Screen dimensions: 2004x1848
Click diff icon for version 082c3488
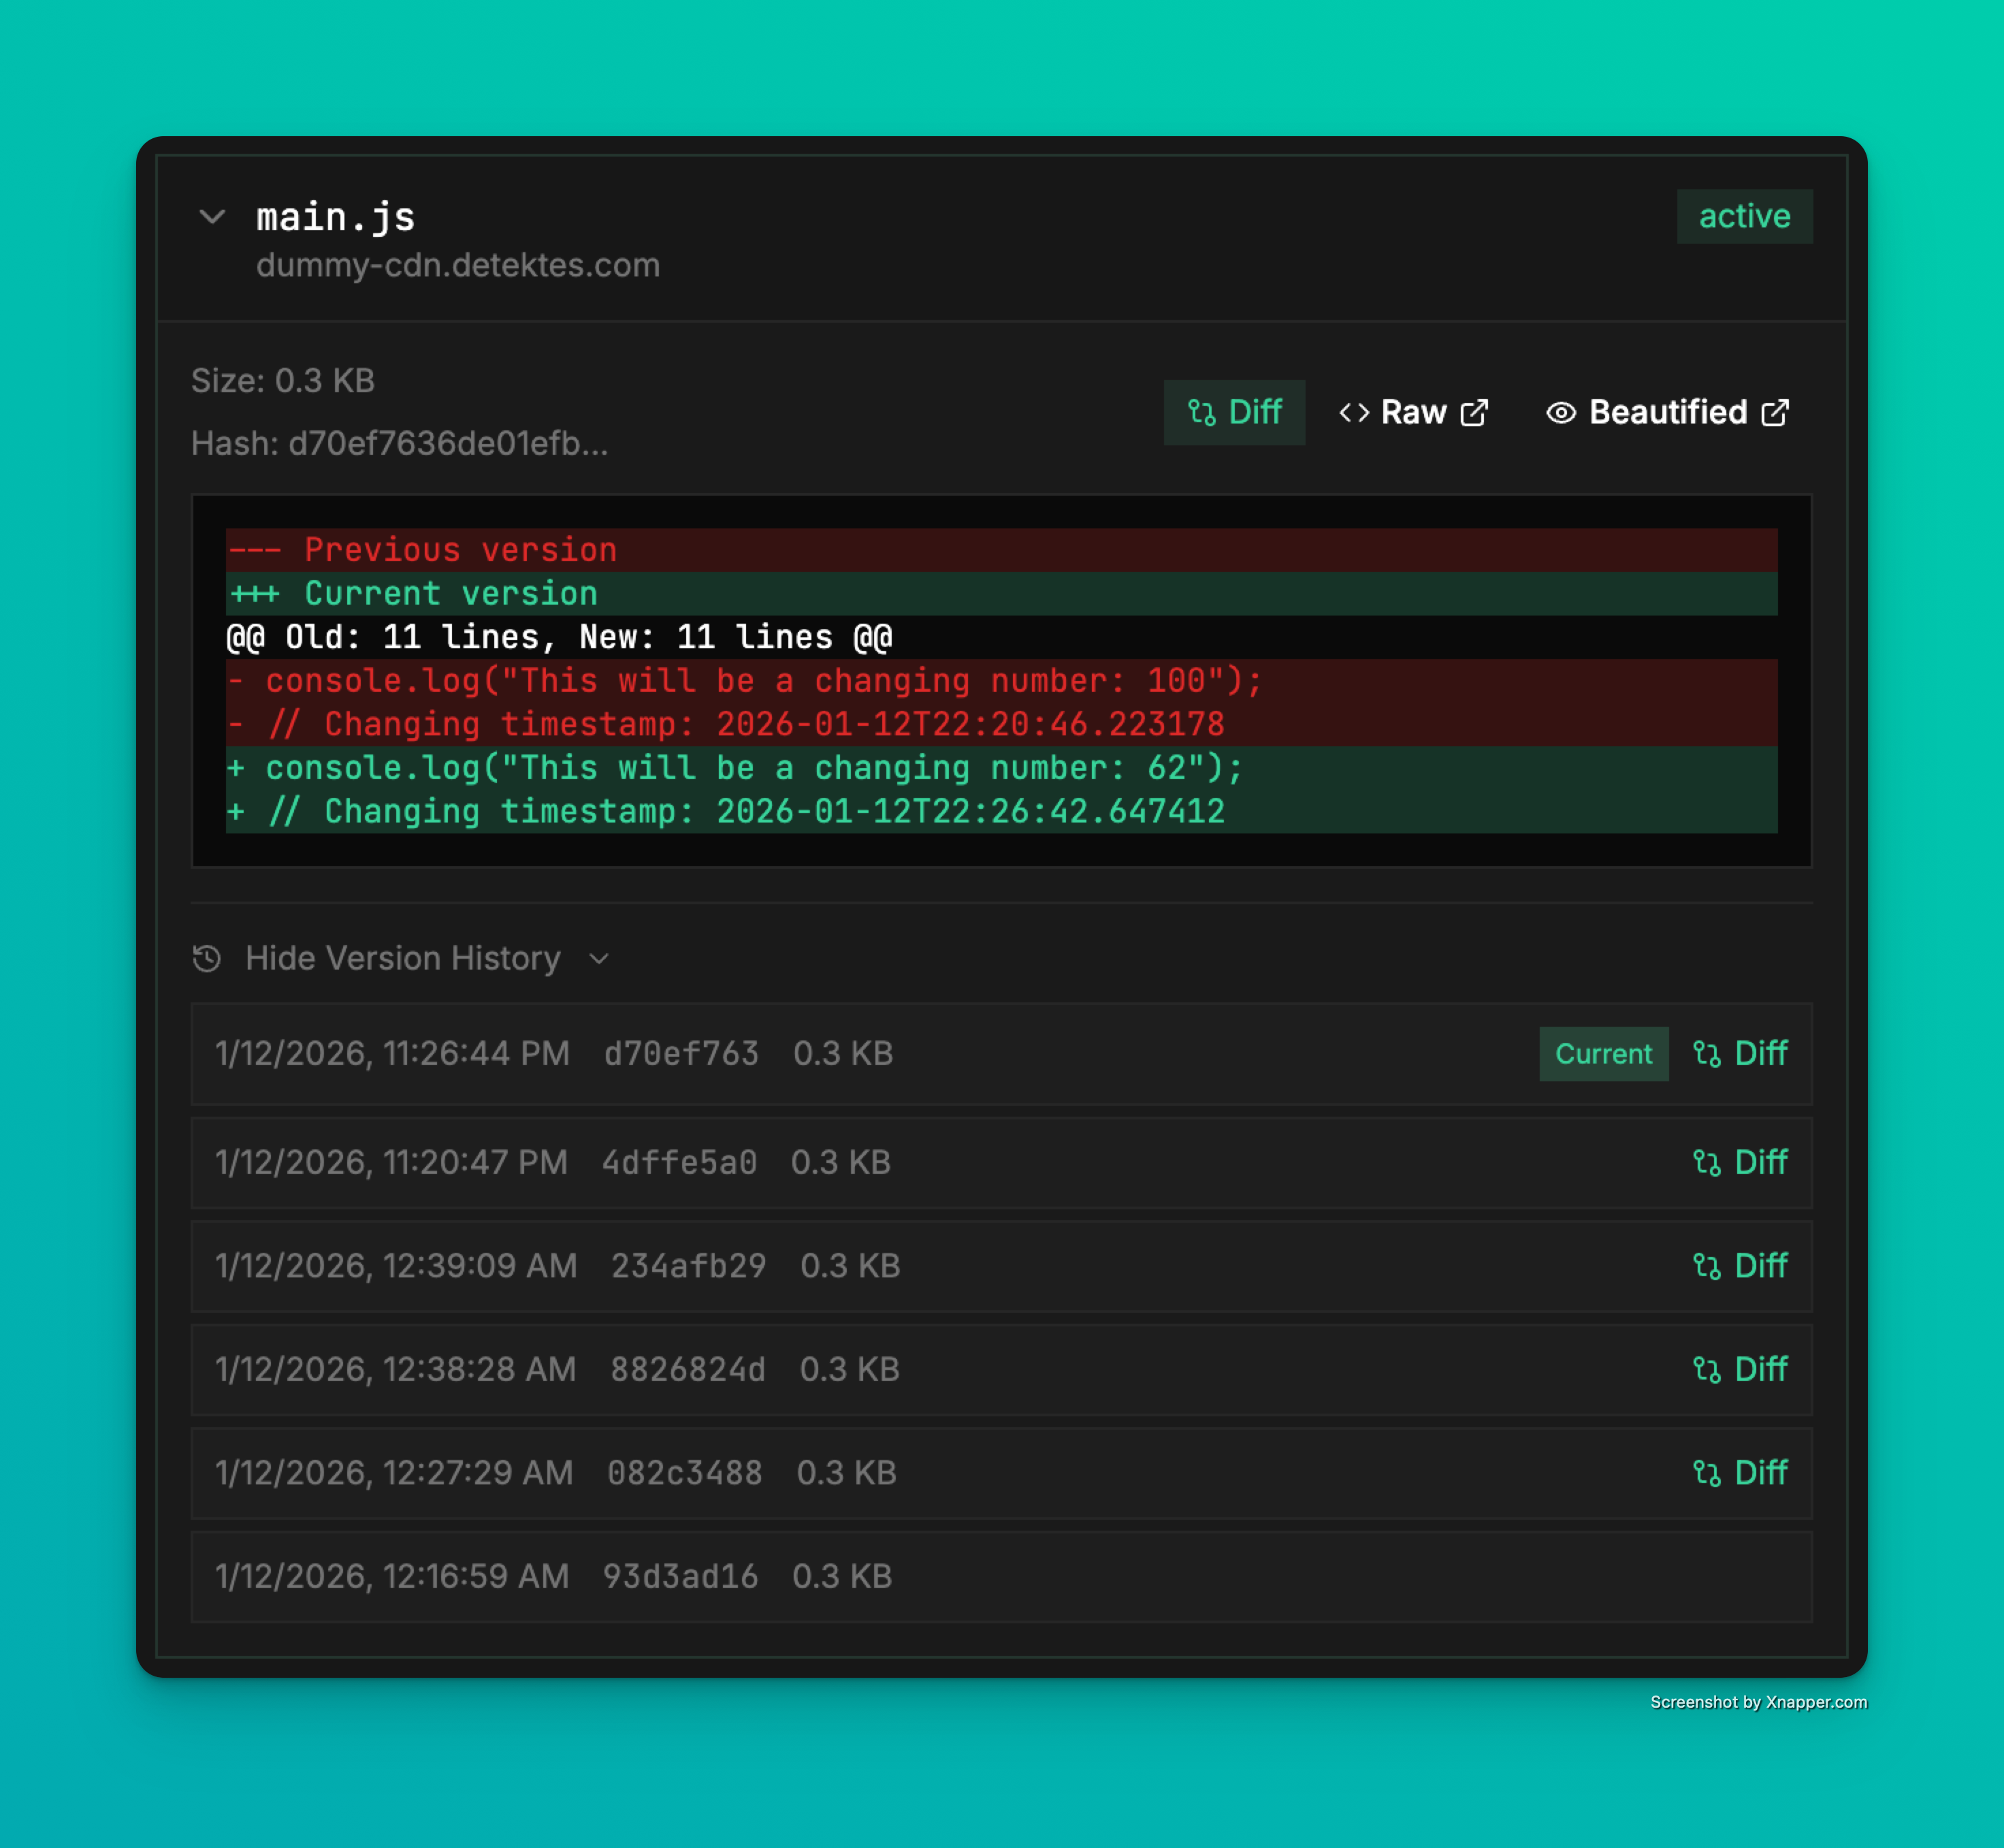(x=1706, y=1472)
